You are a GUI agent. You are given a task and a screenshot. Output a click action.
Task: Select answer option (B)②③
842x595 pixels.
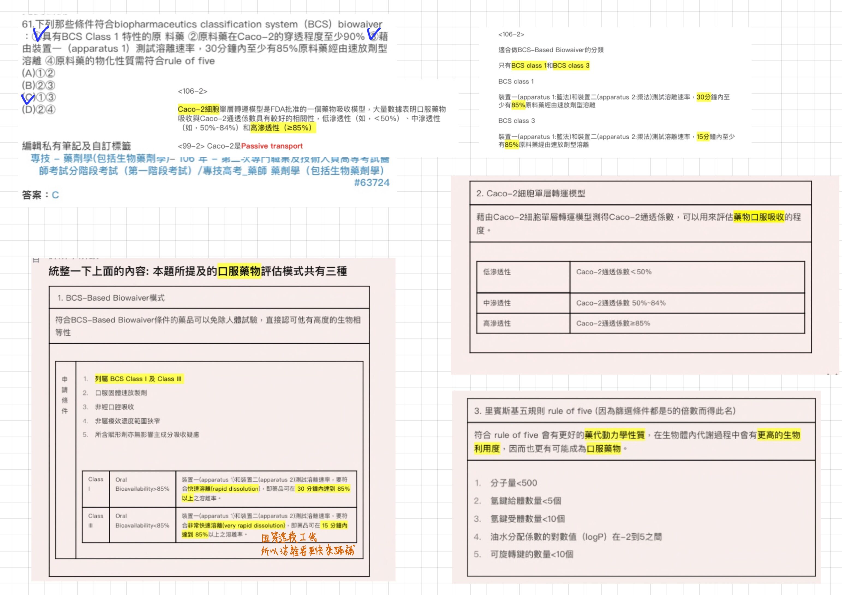tap(38, 85)
